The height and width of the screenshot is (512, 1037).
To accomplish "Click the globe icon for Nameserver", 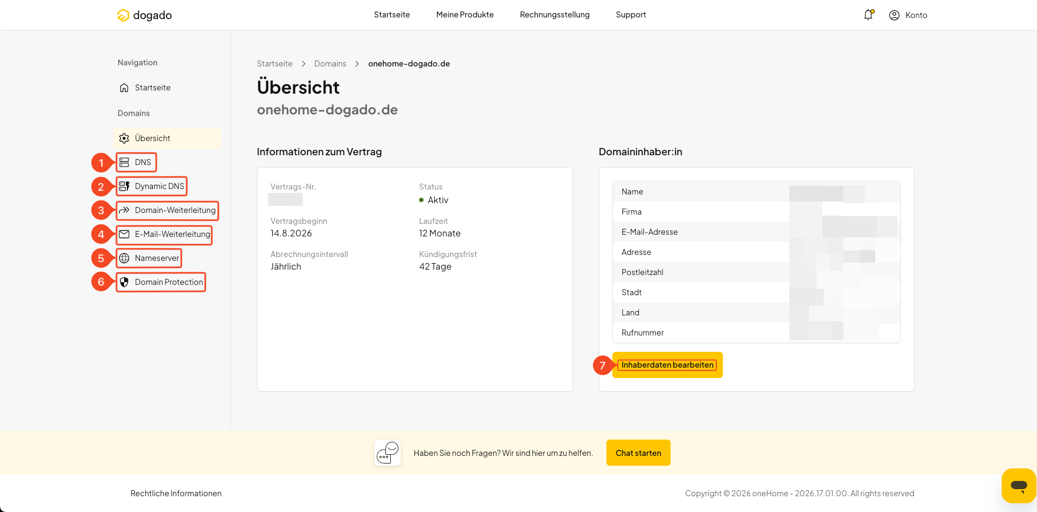I will pyautogui.click(x=124, y=258).
